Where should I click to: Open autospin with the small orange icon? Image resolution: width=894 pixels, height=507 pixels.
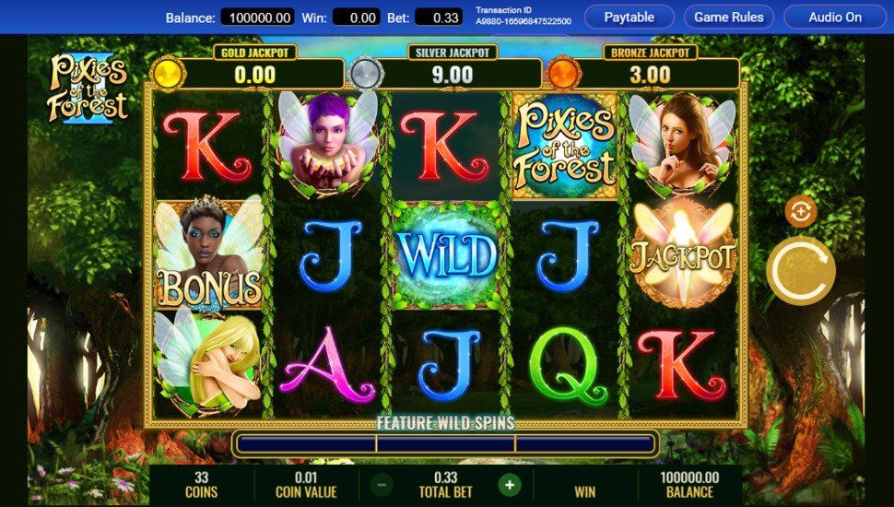(801, 212)
